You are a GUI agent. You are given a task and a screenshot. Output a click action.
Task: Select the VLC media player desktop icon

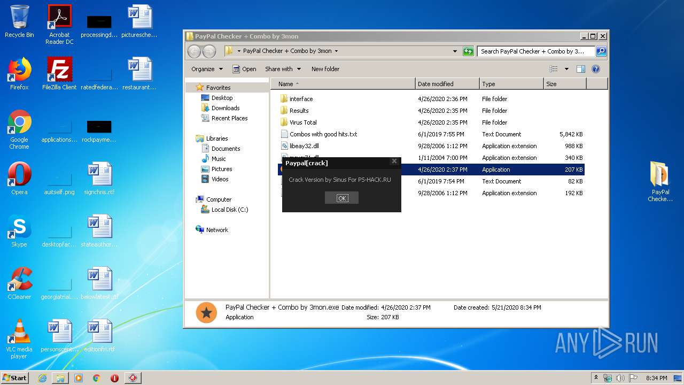[x=19, y=340]
